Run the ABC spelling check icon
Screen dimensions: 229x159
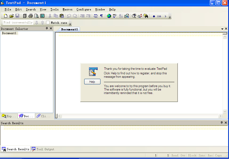[115, 16]
